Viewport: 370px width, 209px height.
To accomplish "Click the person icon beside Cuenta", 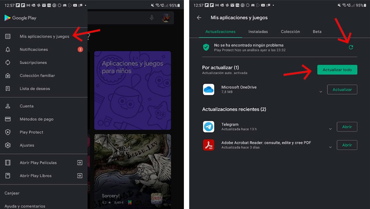I will coord(8,106).
